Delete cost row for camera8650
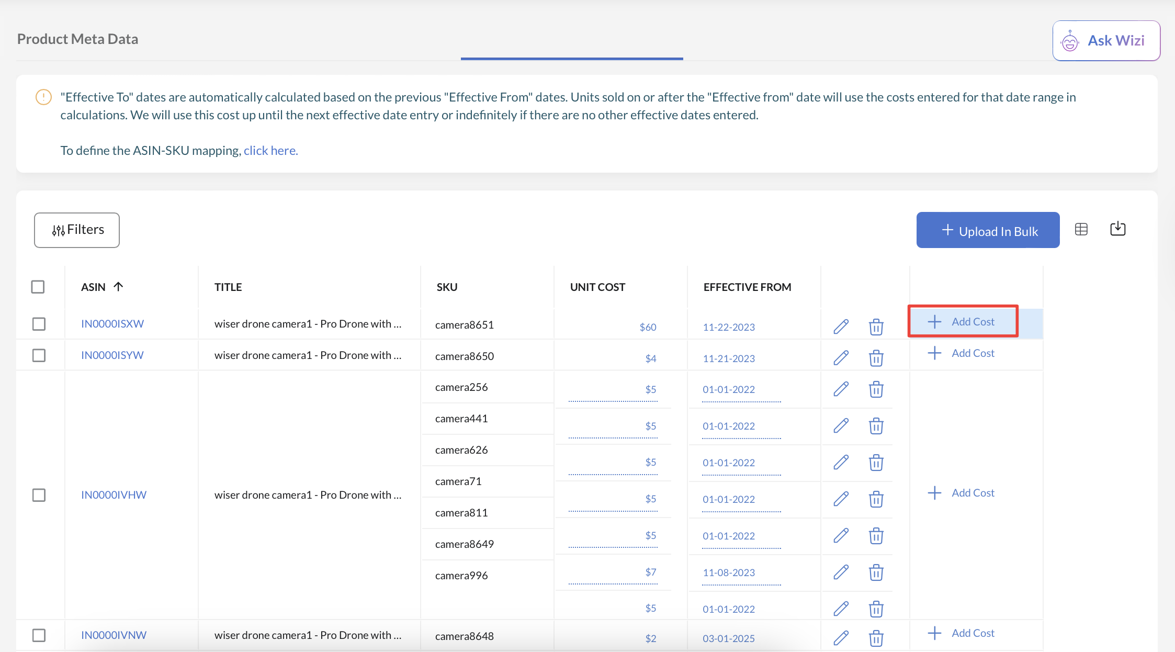This screenshot has width=1175, height=652. (x=876, y=358)
